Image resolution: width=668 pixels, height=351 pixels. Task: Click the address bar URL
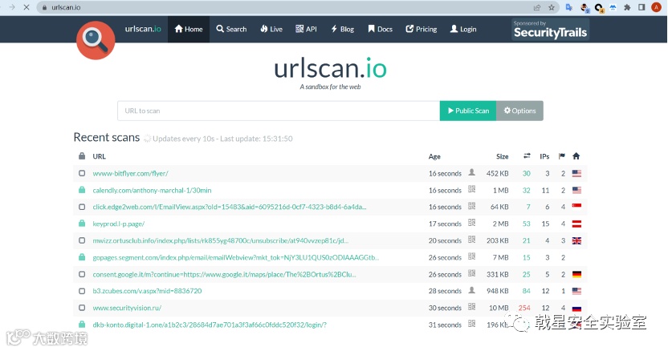pyautogui.click(x=66, y=7)
